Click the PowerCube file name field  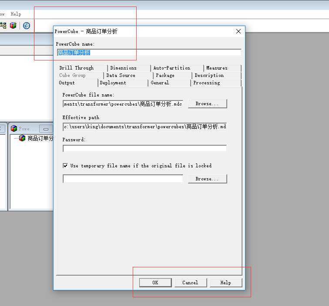click(x=123, y=104)
